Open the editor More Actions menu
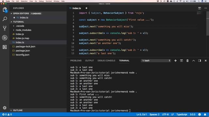The height and width of the screenshot is (117, 209). (206, 8)
